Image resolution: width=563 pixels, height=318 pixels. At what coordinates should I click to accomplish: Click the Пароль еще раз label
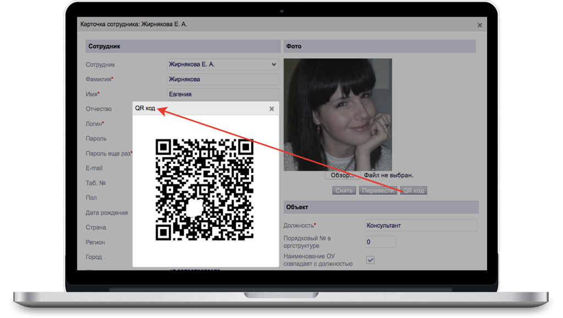pos(109,153)
